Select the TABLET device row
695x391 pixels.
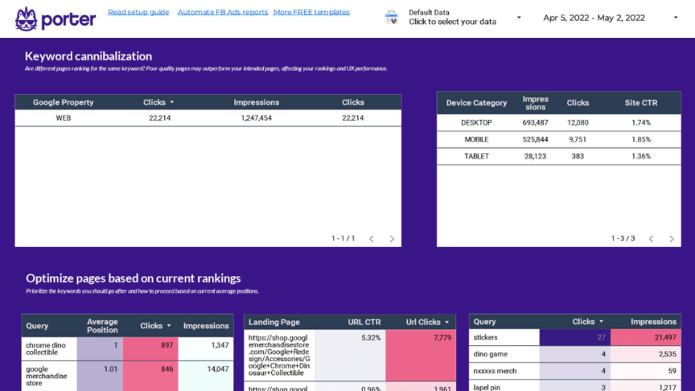559,157
